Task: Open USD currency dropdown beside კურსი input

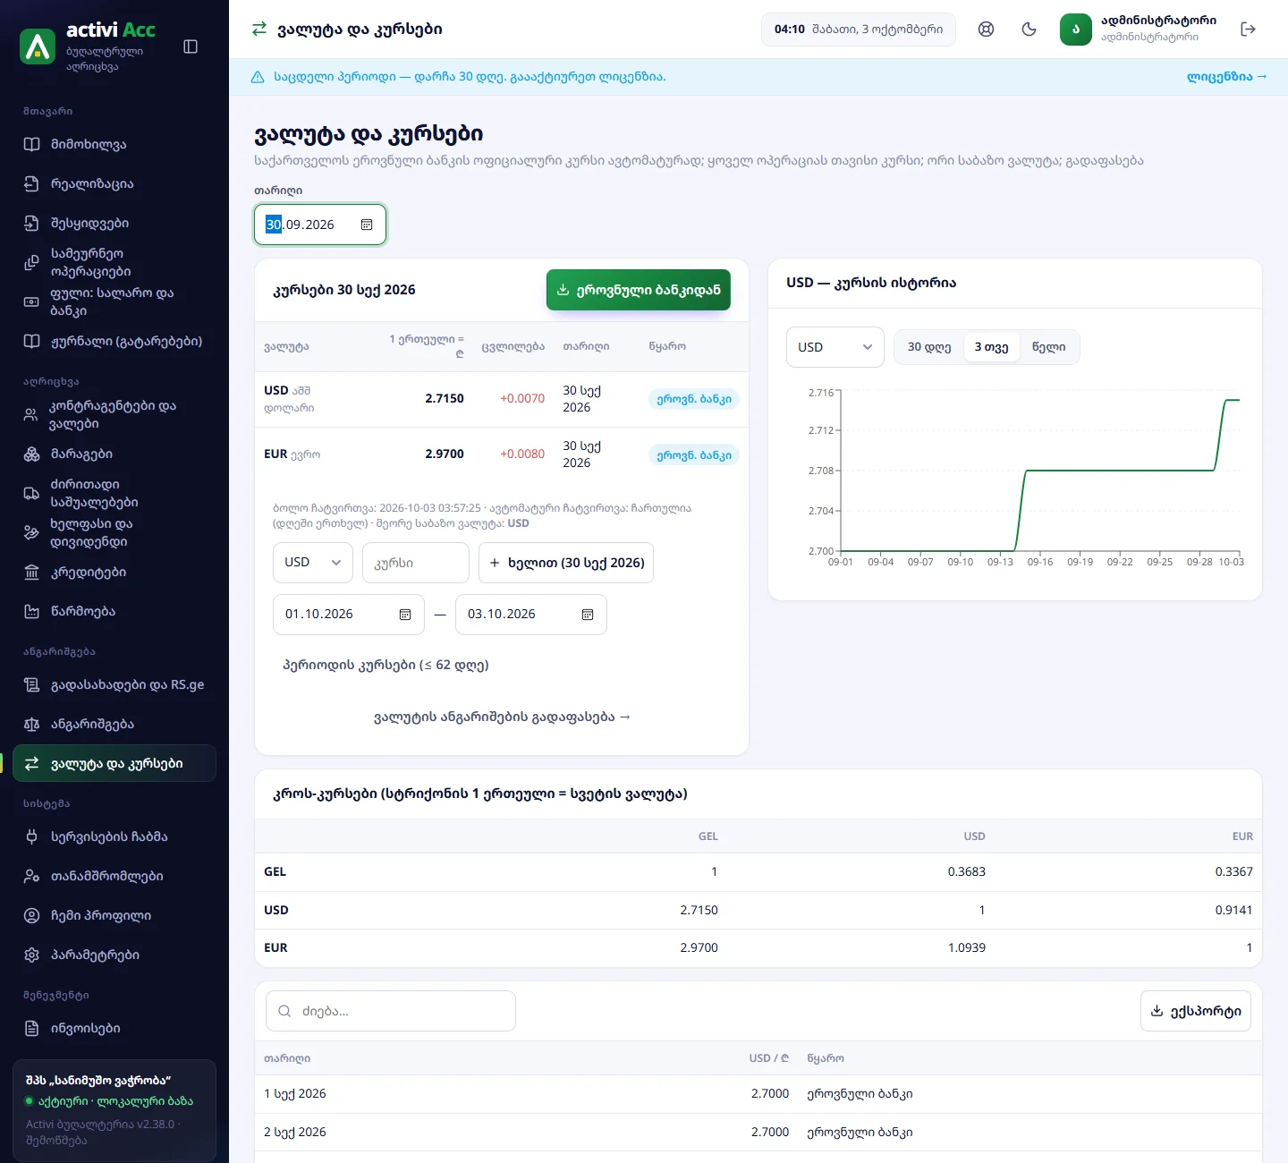Action: [313, 563]
